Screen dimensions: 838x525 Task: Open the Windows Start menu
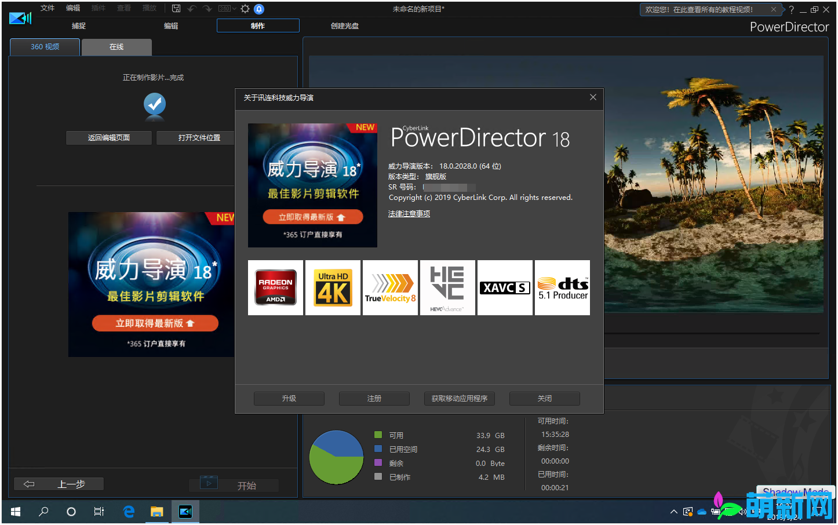coord(16,512)
